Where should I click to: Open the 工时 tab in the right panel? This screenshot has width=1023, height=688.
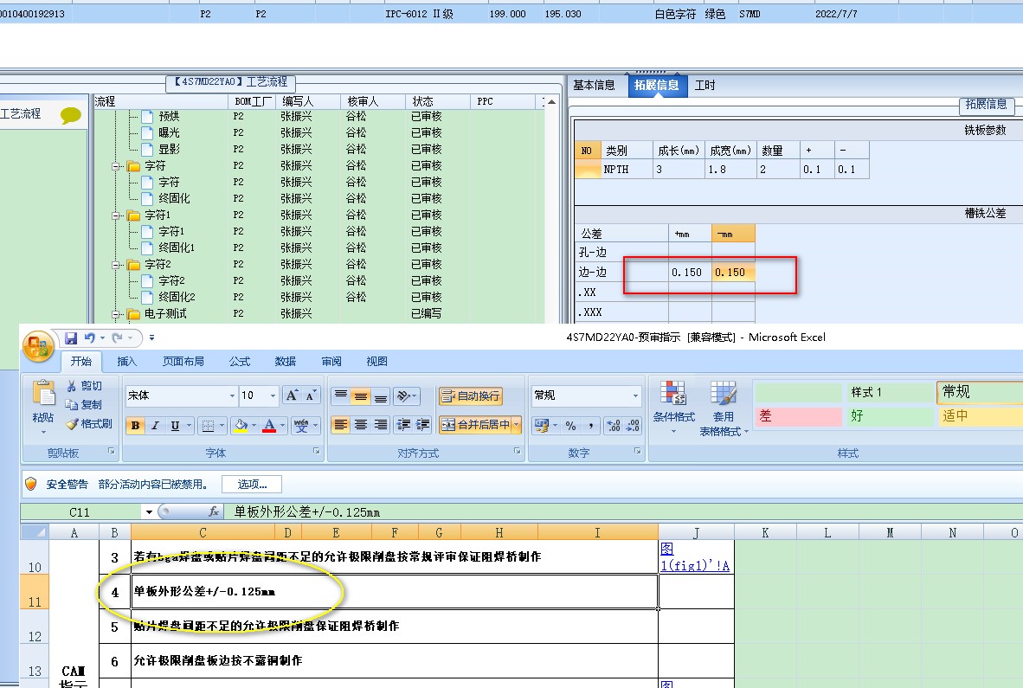[x=705, y=86]
